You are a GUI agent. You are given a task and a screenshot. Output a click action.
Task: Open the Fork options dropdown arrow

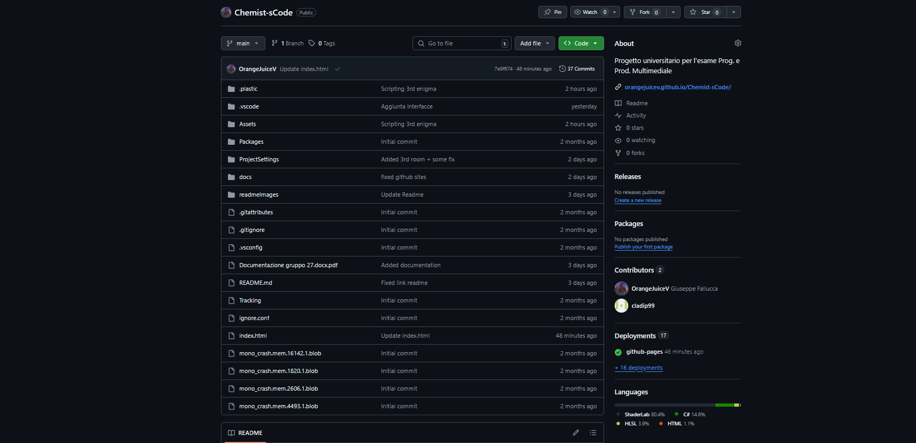(673, 12)
